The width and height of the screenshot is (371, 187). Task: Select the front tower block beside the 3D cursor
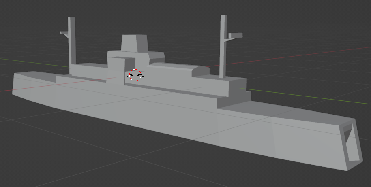coord(116,70)
